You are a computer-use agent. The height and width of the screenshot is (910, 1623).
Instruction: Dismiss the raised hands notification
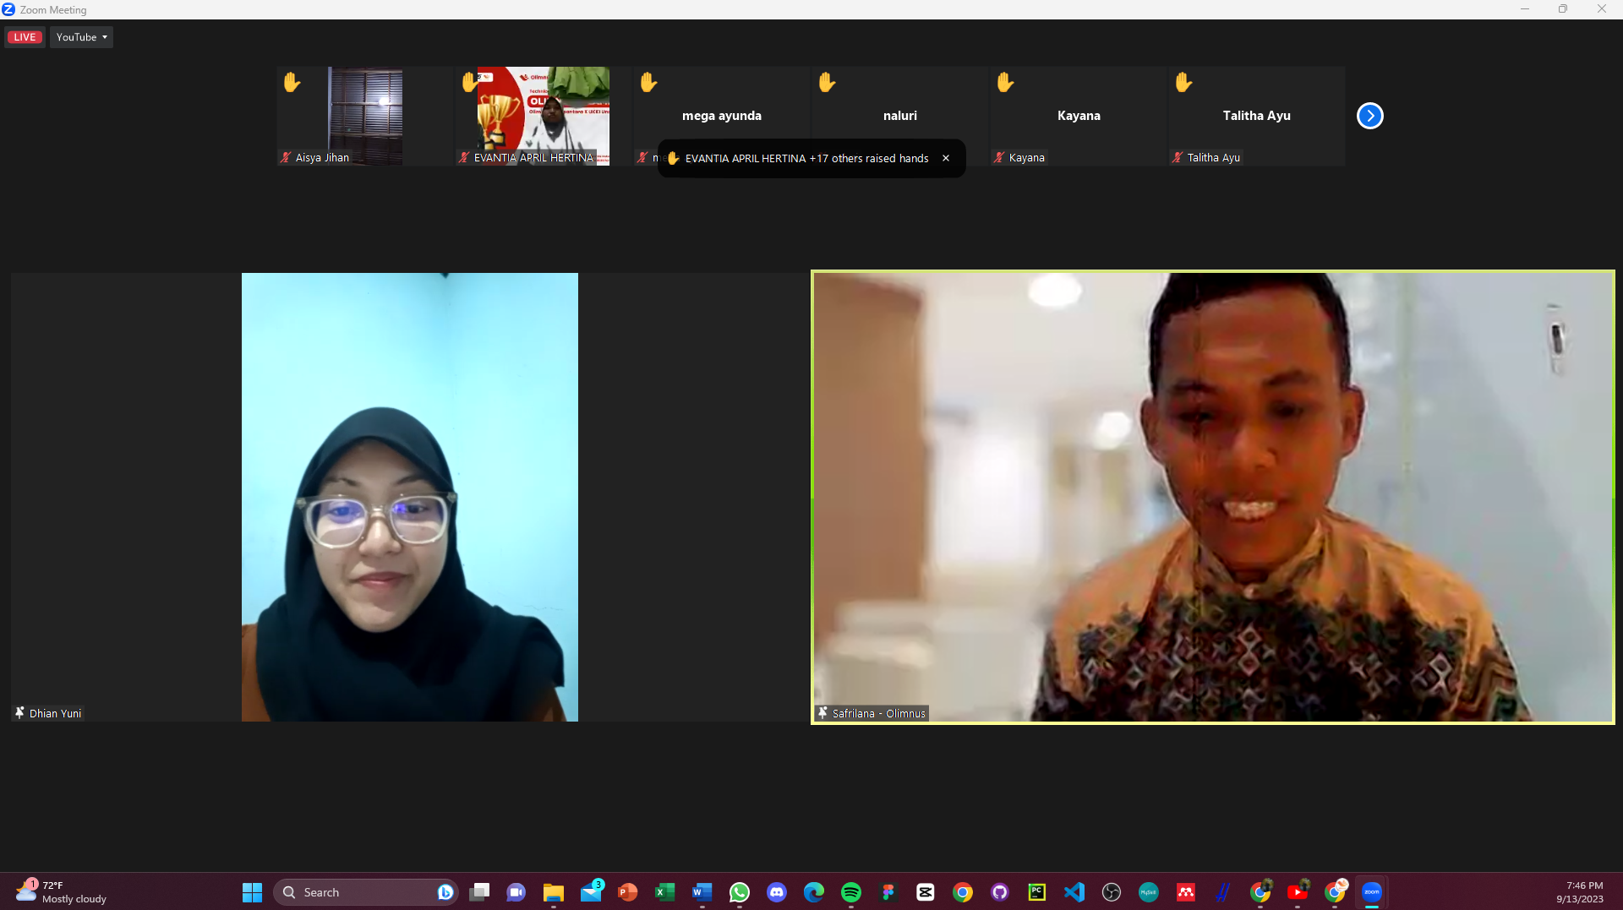[x=946, y=158]
